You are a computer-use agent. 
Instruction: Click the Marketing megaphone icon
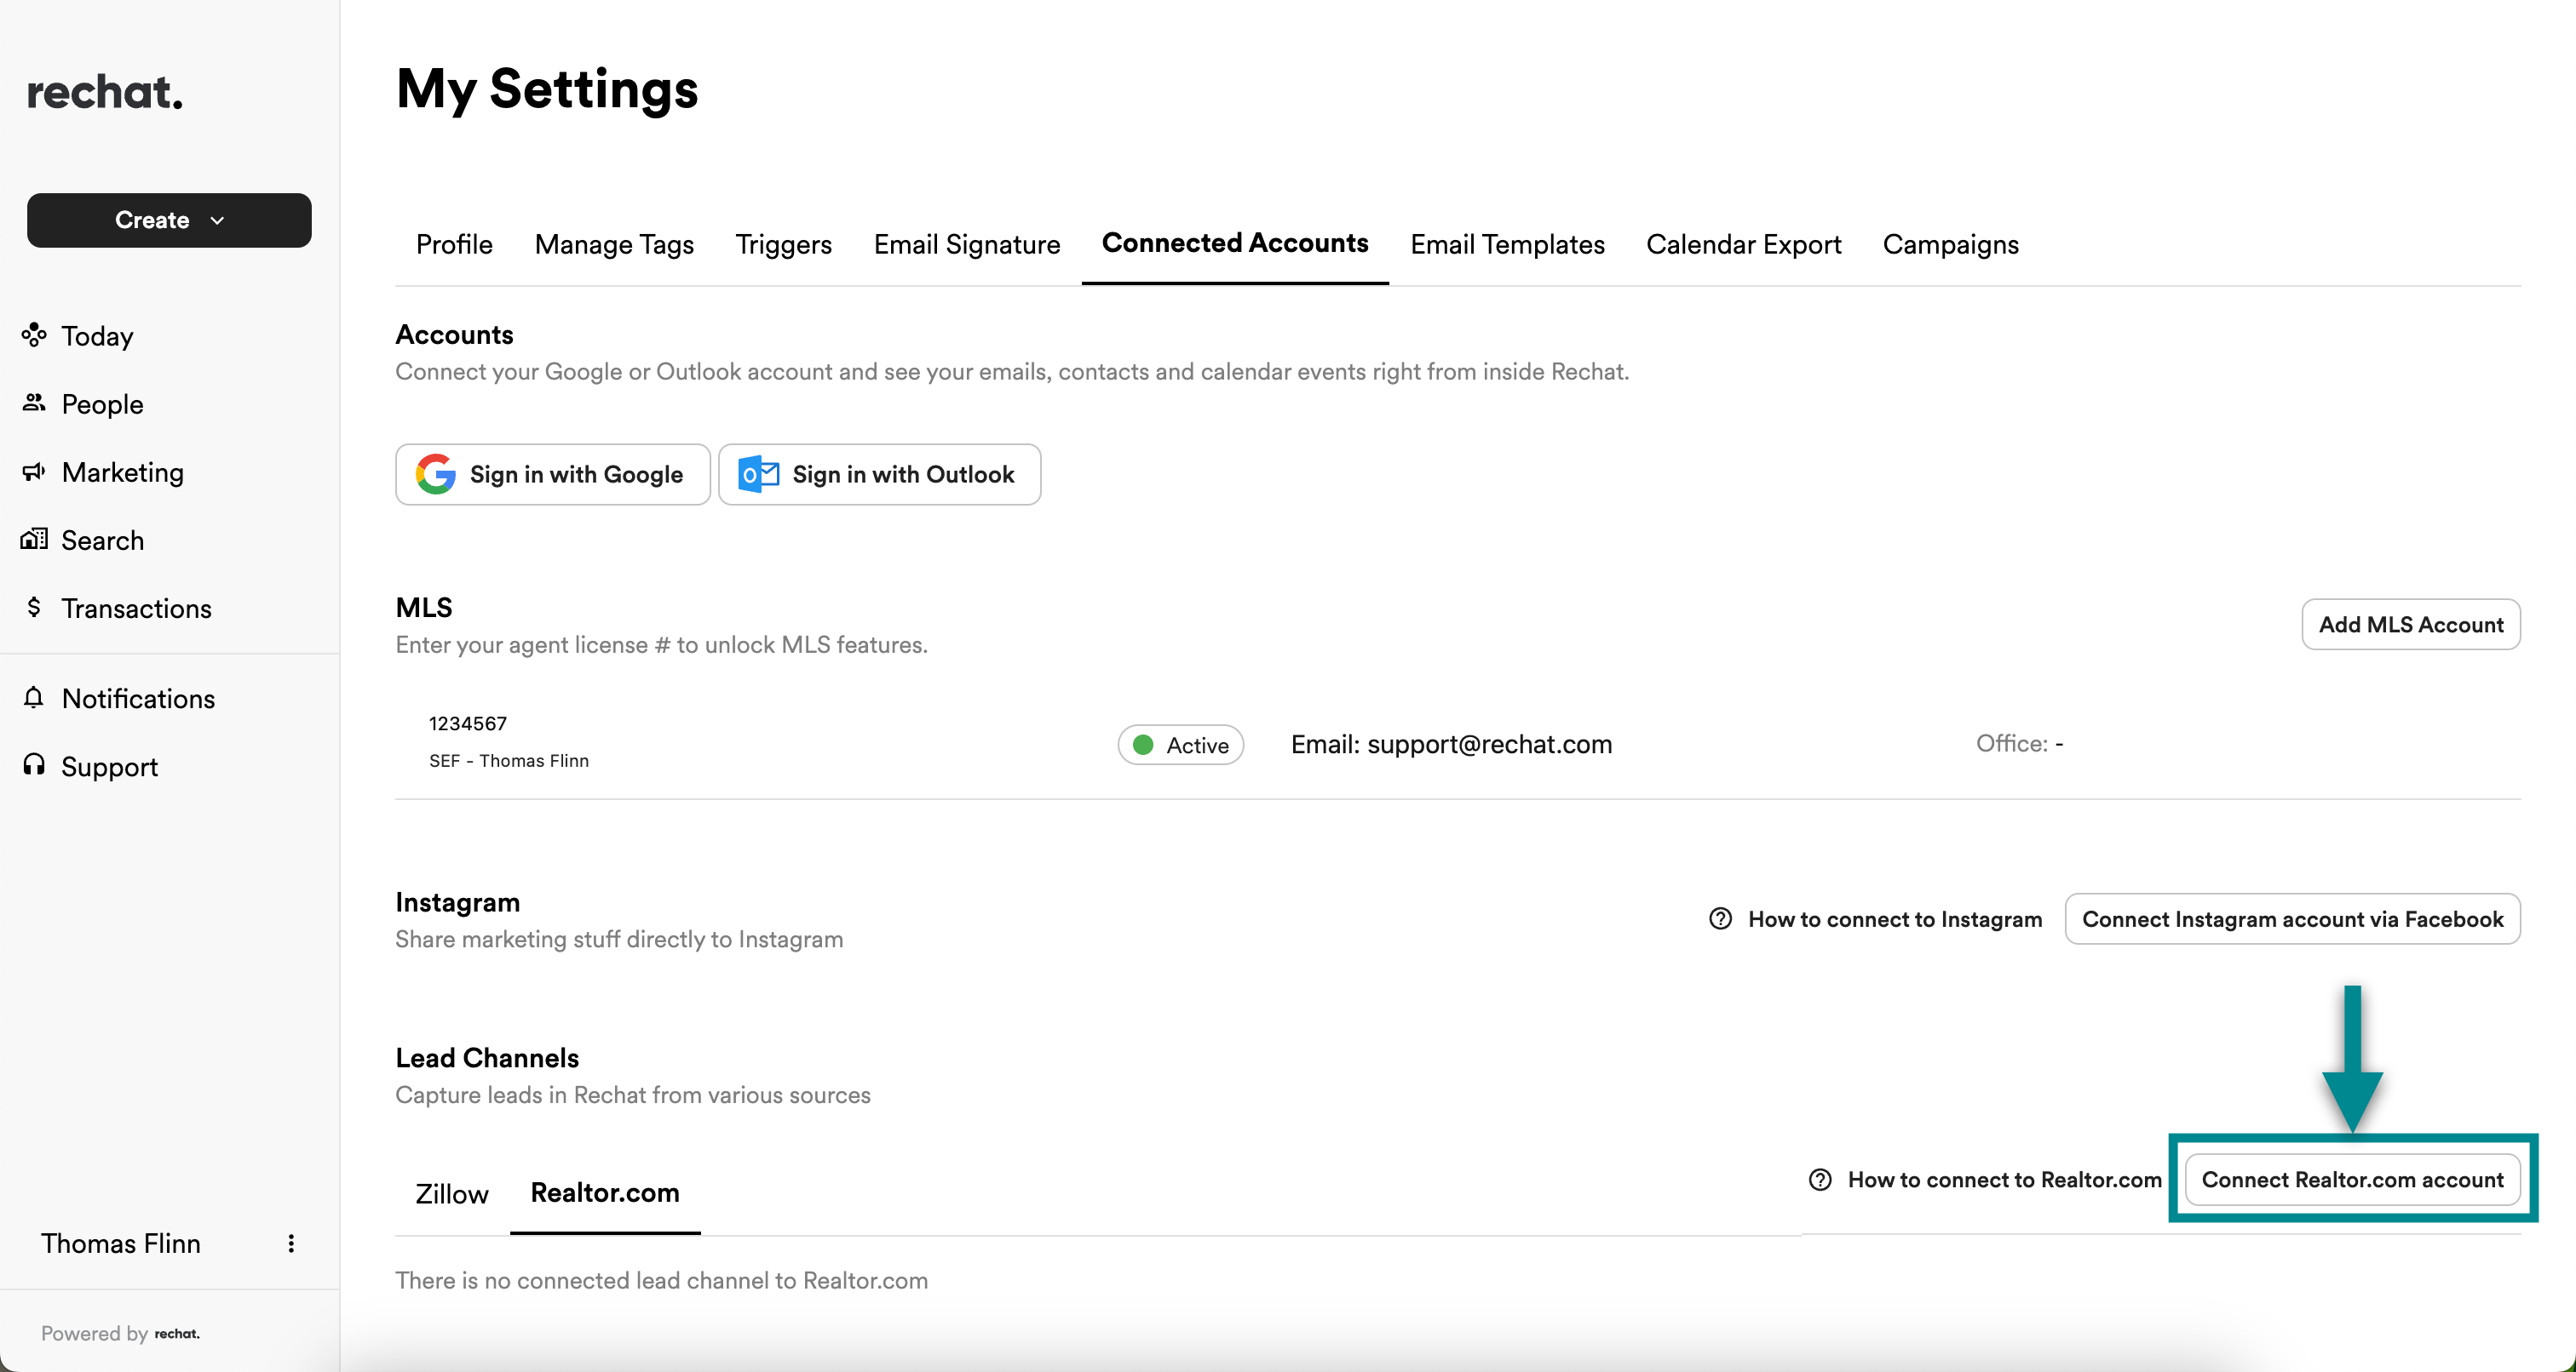click(34, 471)
